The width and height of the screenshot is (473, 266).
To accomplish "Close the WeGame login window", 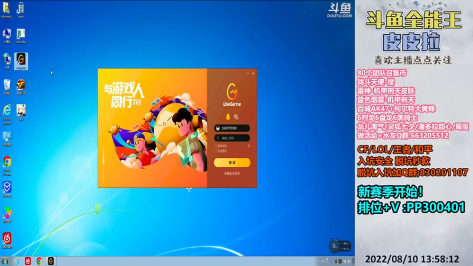I will (253, 73).
